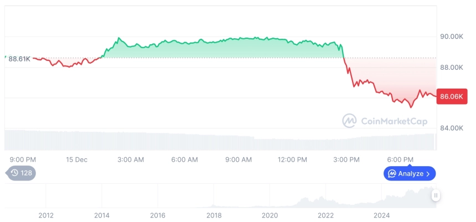476x222 pixels.
Task: Click the CoinMarketCap watermark logo icon
Action: pyautogui.click(x=349, y=121)
